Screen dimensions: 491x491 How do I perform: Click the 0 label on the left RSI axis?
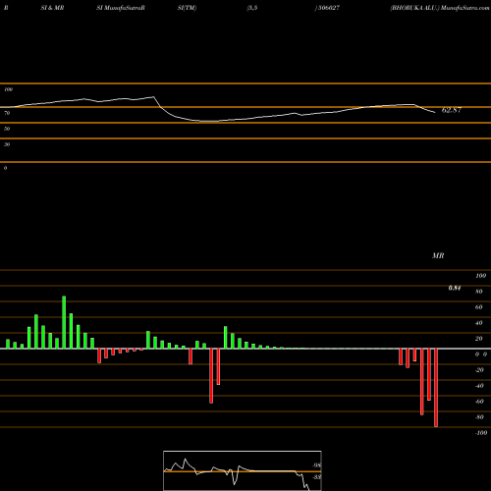(x=5, y=168)
